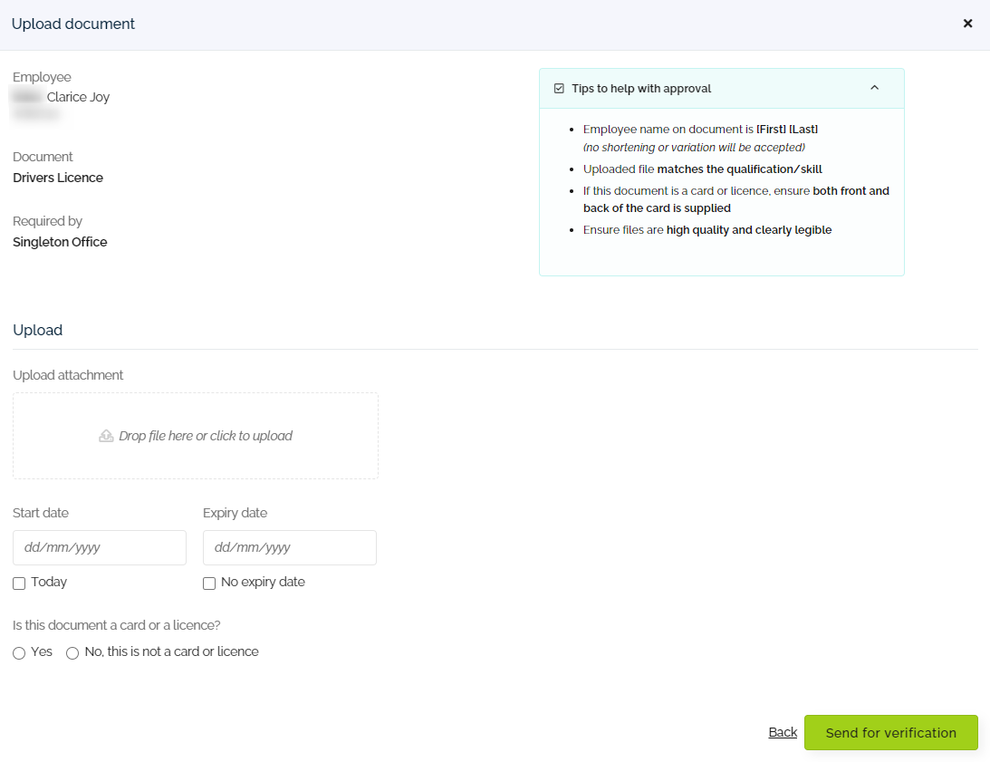Select the Yes radio button
Image resolution: width=990 pixels, height=762 pixels.
[x=19, y=653]
